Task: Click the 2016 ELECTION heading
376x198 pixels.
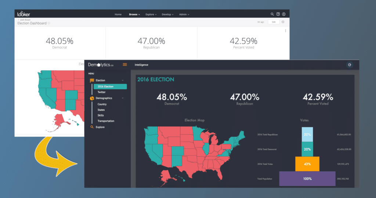Action: pos(156,79)
